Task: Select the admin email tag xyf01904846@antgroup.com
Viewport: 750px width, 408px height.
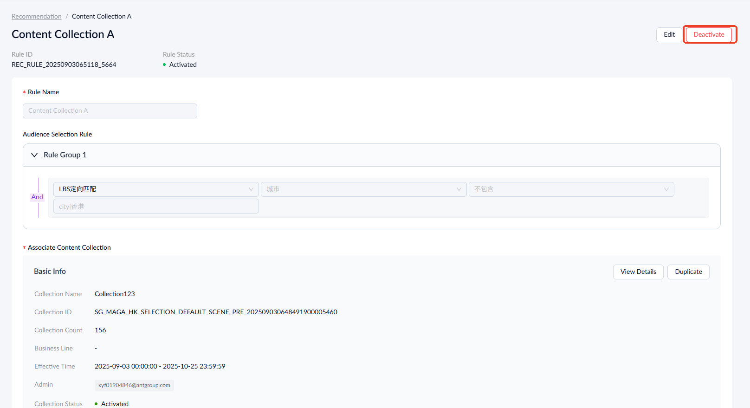Action: pyautogui.click(x=134, y=385)
